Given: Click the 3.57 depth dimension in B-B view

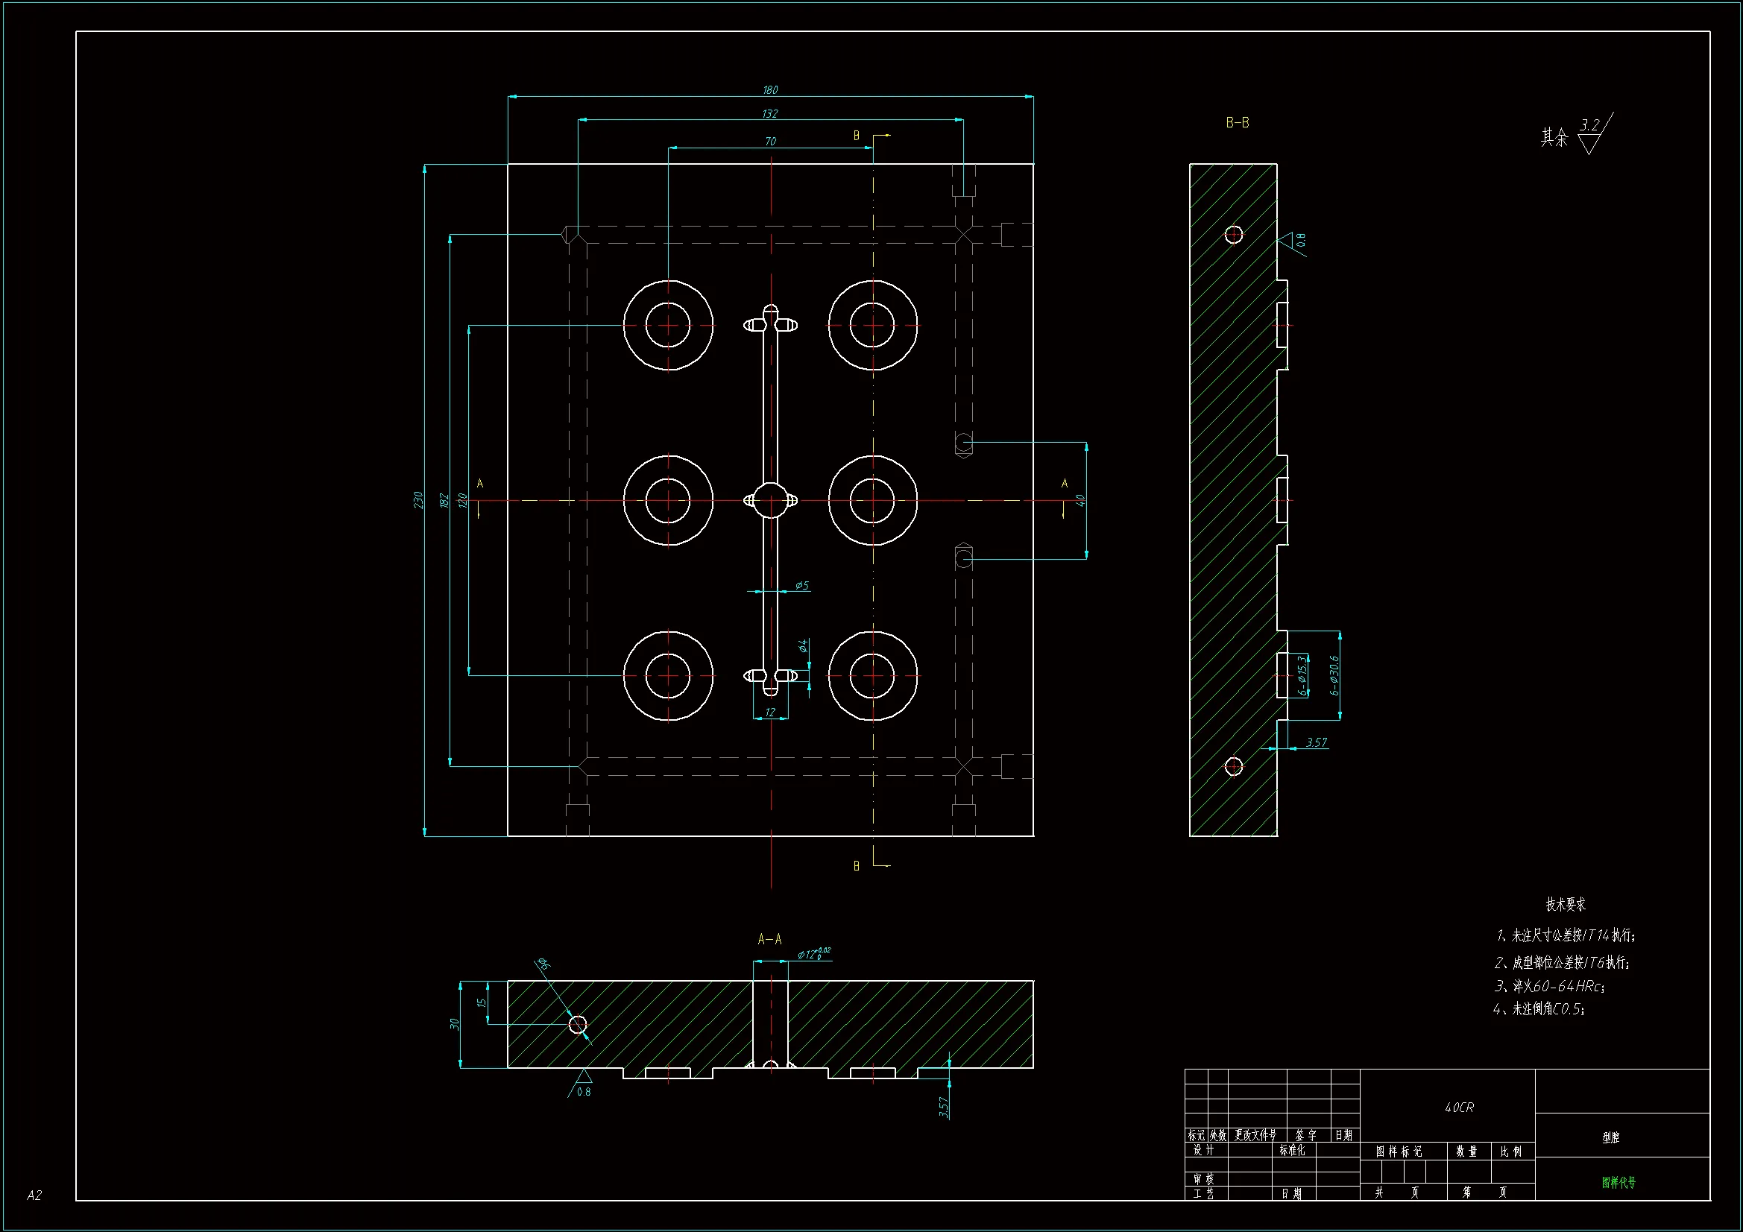Looking at the screenshot, I should pos(1316,742).
